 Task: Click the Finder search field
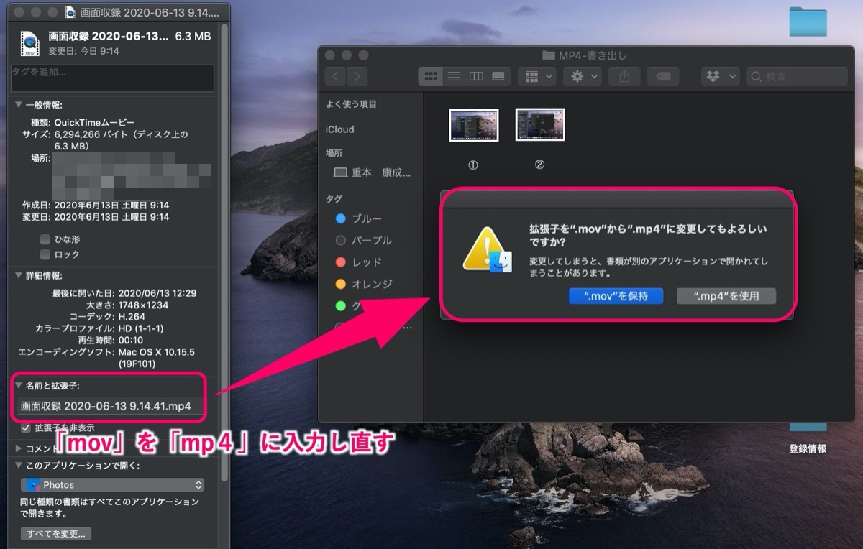pos(797,76)
